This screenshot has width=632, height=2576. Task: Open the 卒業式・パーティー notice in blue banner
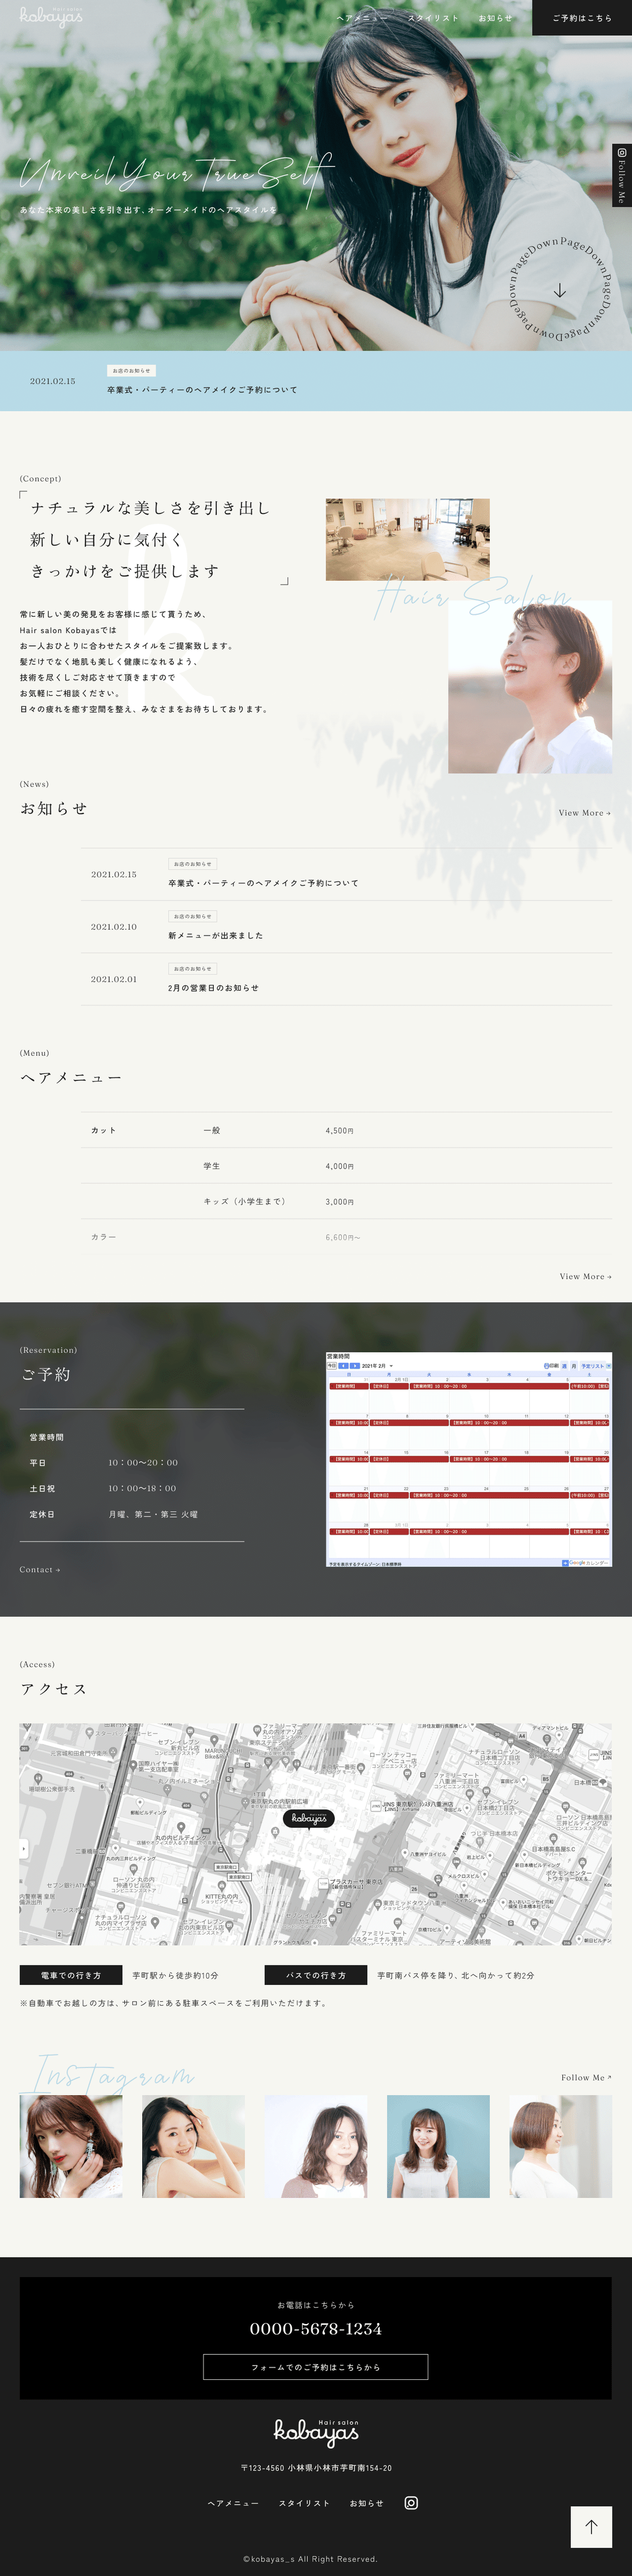[x=203, y=390]
